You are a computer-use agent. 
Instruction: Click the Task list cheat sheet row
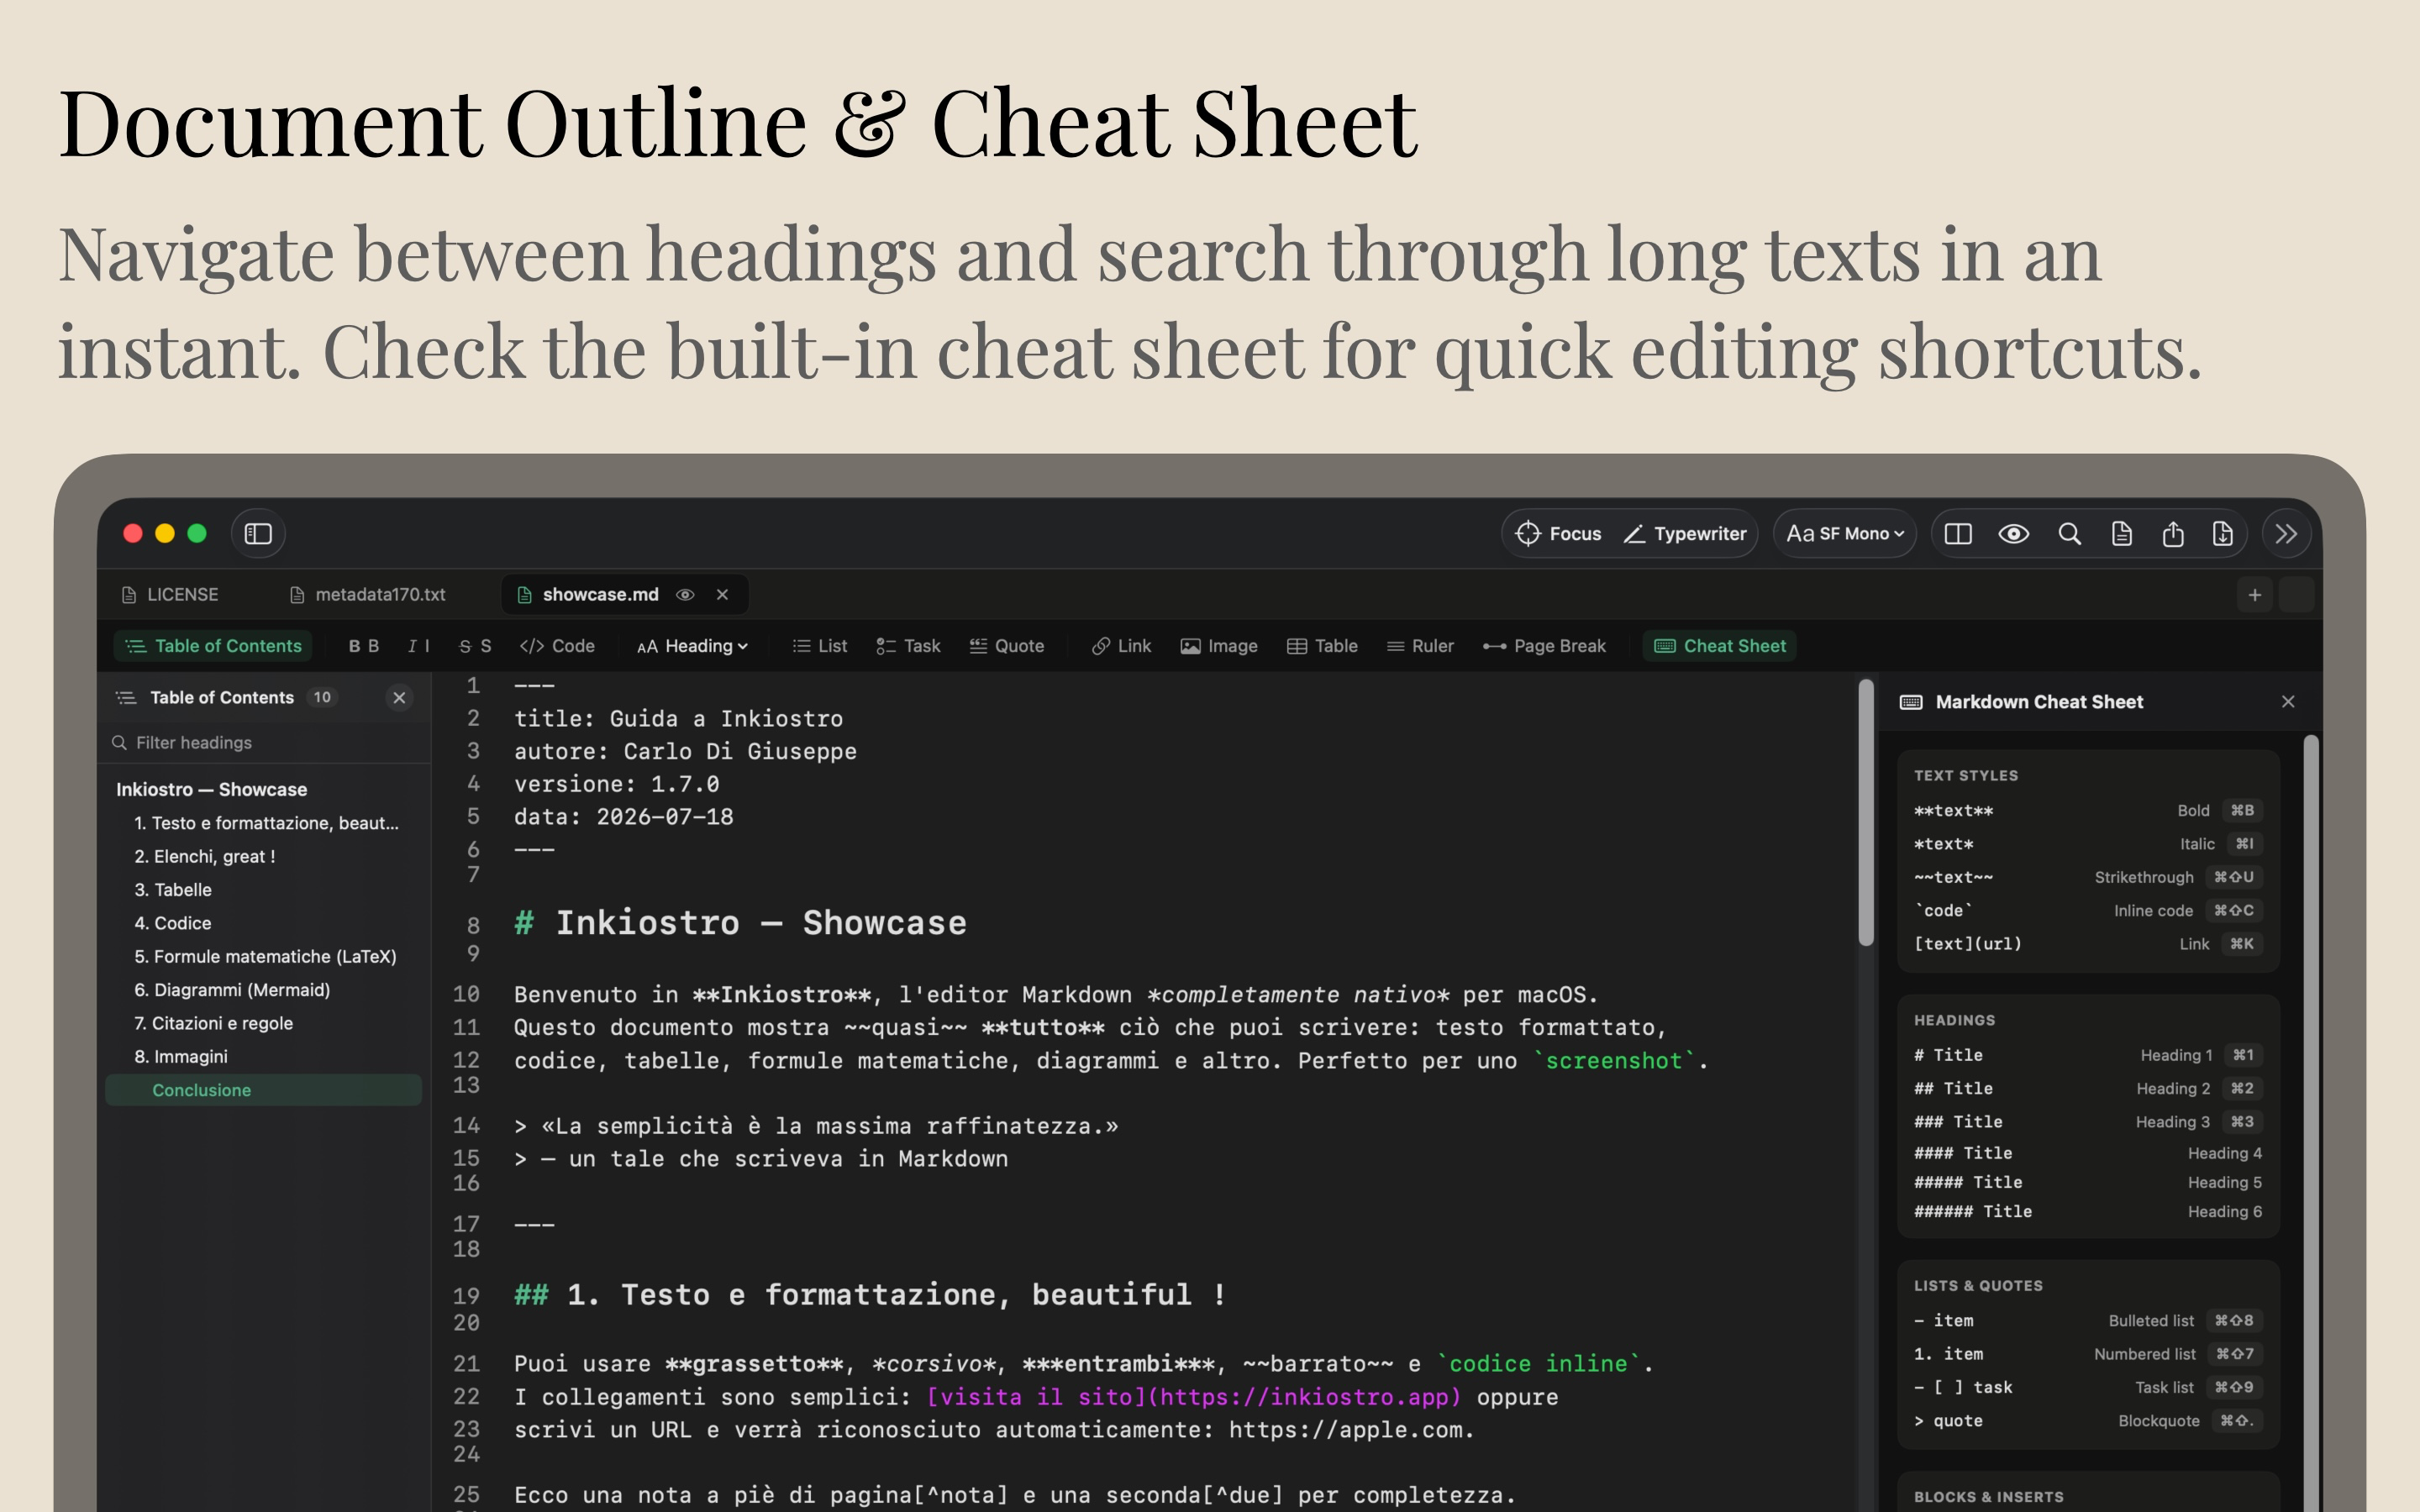[2087, 1388]
